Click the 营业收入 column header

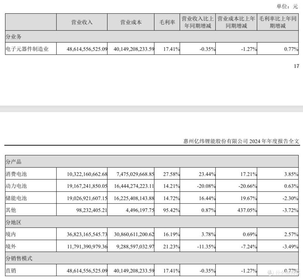tap(82, 22)
